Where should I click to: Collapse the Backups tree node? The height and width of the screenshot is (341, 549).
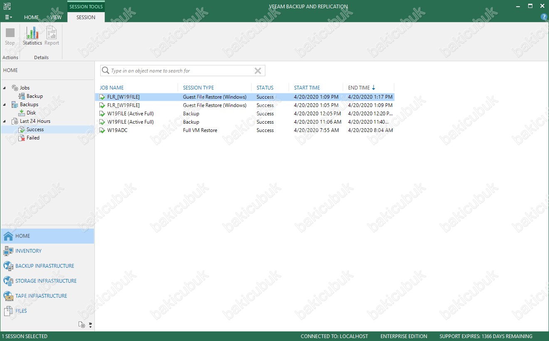coord(5,105)
